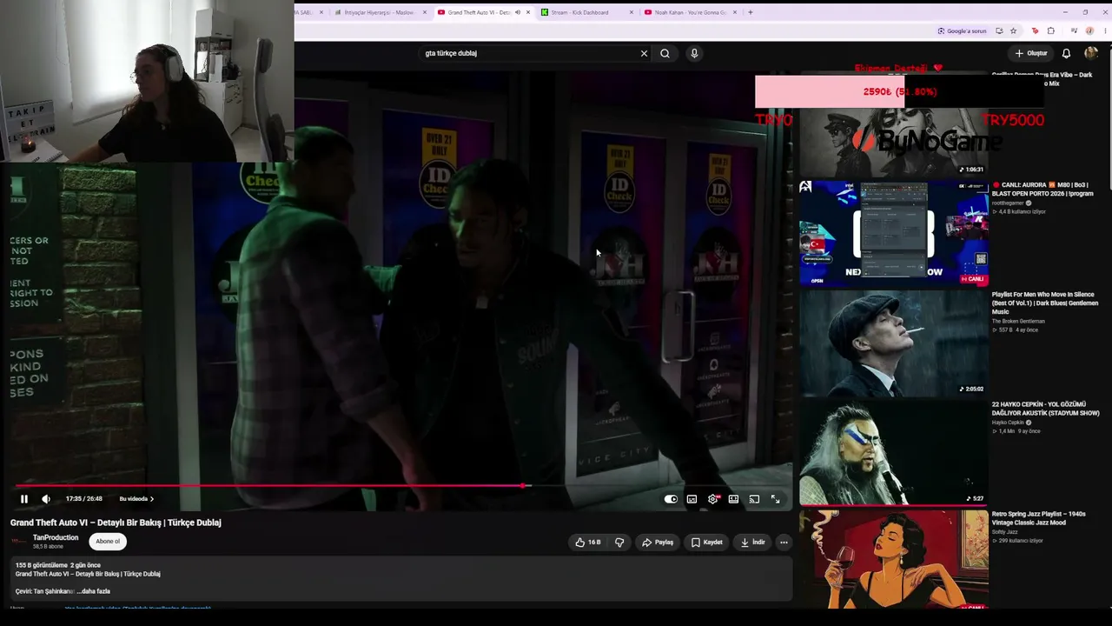Open the Chrome three-dot menu
This screenshot has width=1112, height=626.
1104,31
